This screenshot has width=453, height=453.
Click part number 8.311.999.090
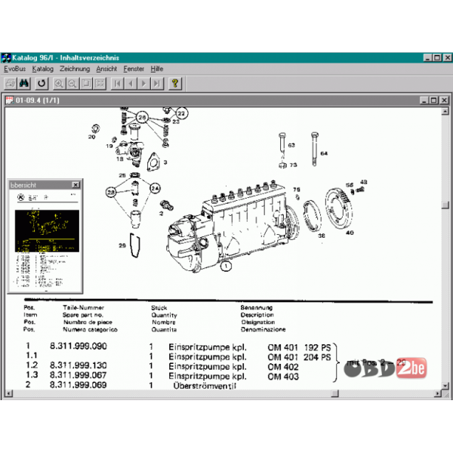(79, 346)
